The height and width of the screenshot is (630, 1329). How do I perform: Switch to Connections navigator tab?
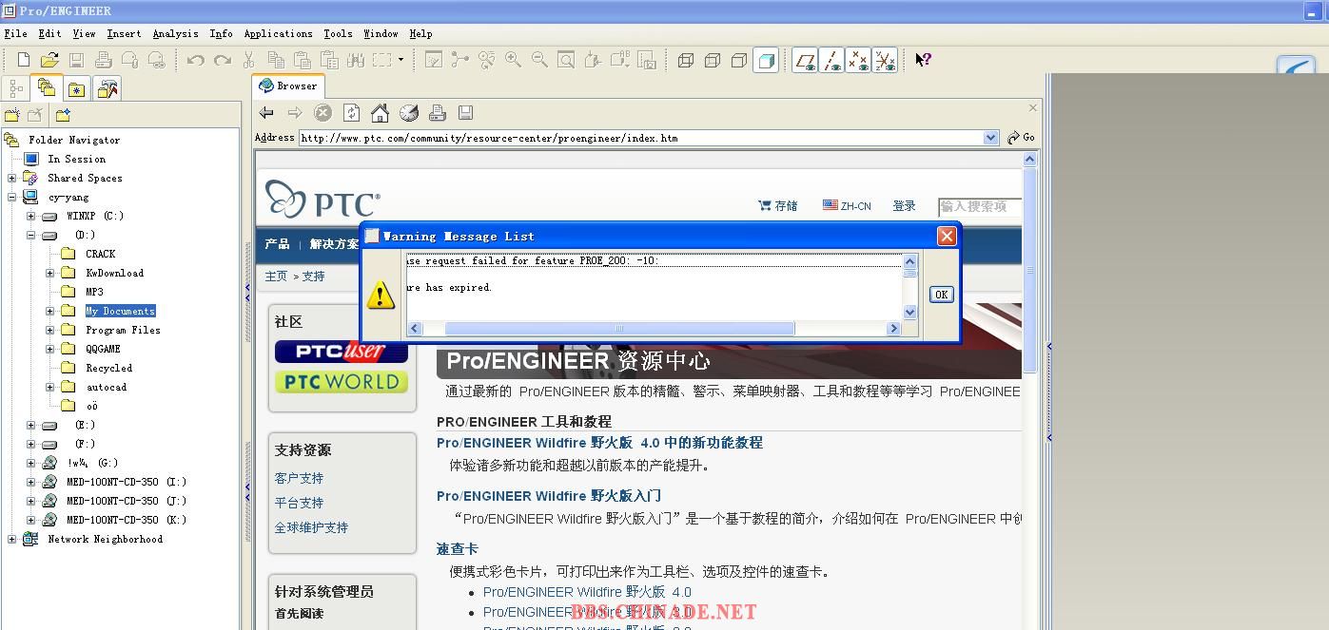coord(107,88)
